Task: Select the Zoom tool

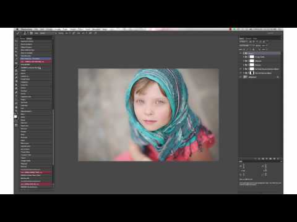Action: click(16, 110)
